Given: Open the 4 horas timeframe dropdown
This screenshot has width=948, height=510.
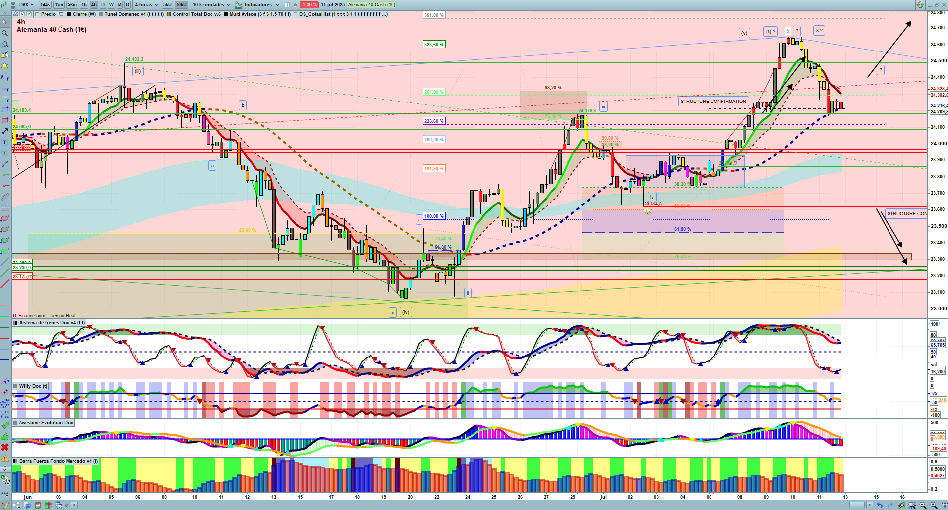Looking at the screenshot, I should (x=146, y=5).
